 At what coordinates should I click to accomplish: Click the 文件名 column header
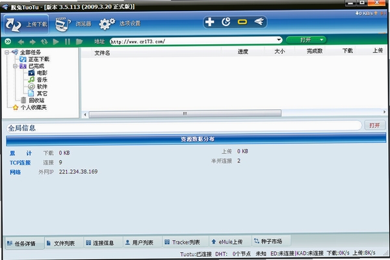point(102,53)
